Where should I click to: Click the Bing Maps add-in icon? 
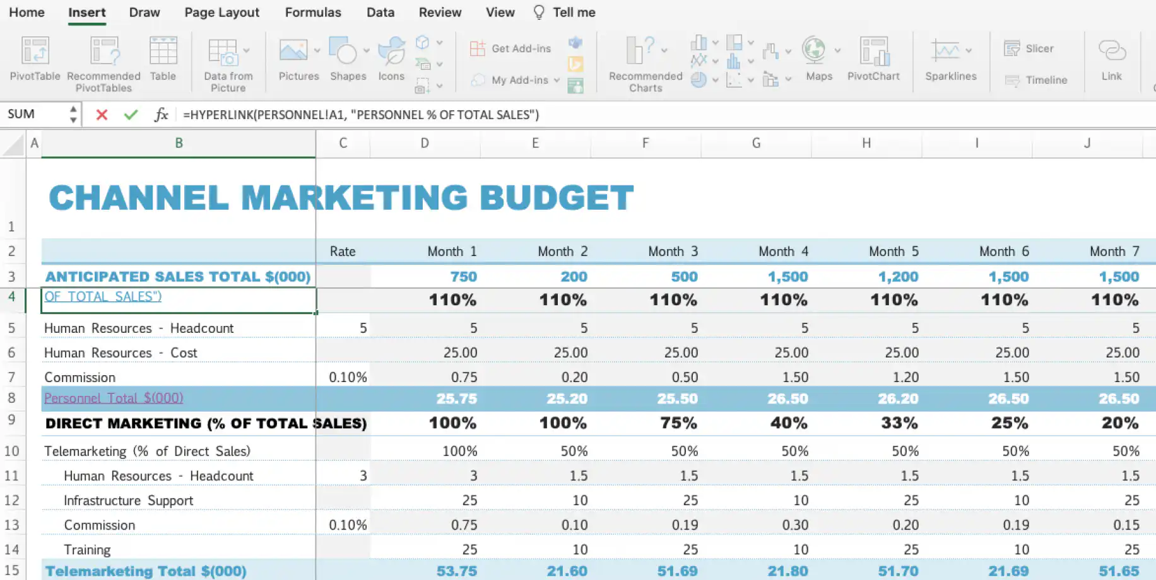point(575,64)
